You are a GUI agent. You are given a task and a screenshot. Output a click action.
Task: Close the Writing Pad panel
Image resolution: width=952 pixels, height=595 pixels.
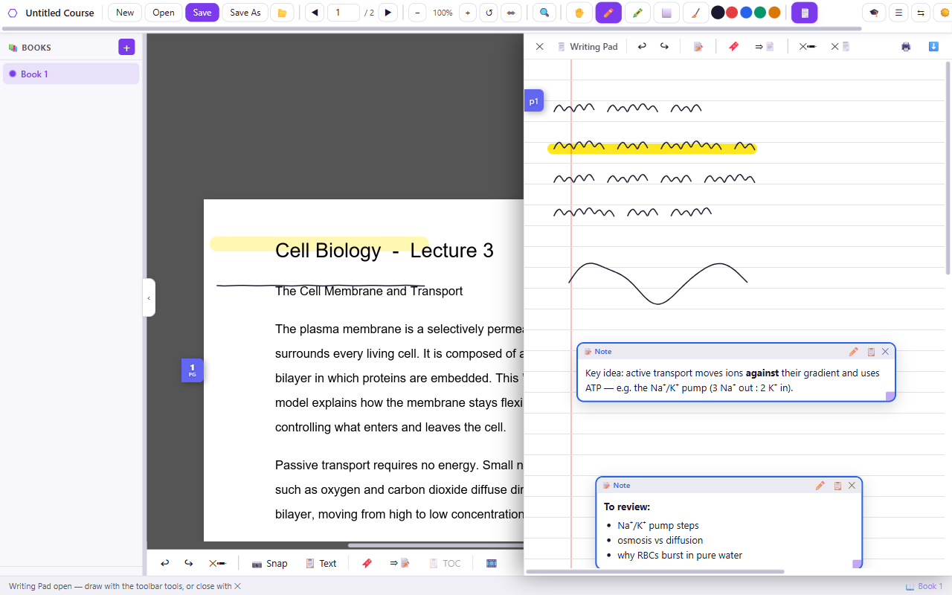[540, 46]
